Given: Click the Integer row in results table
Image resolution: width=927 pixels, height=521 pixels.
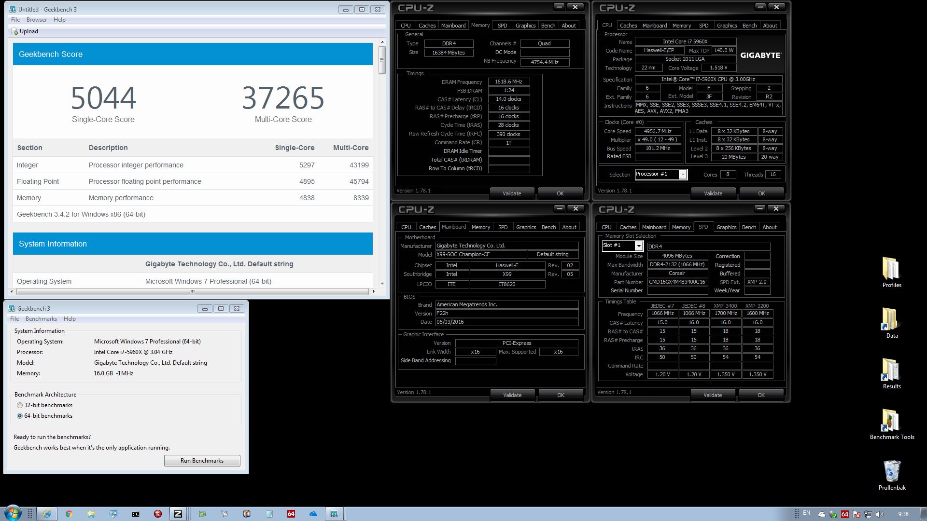Looking at the screenshot, I should [193, 165].
